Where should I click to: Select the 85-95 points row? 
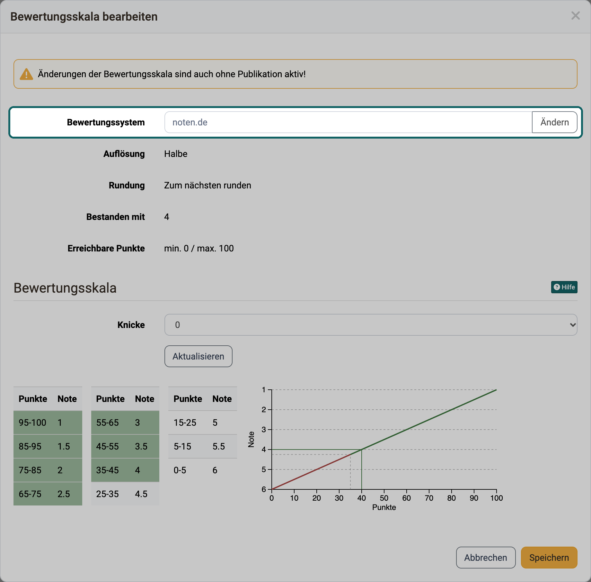click(48, 446)
